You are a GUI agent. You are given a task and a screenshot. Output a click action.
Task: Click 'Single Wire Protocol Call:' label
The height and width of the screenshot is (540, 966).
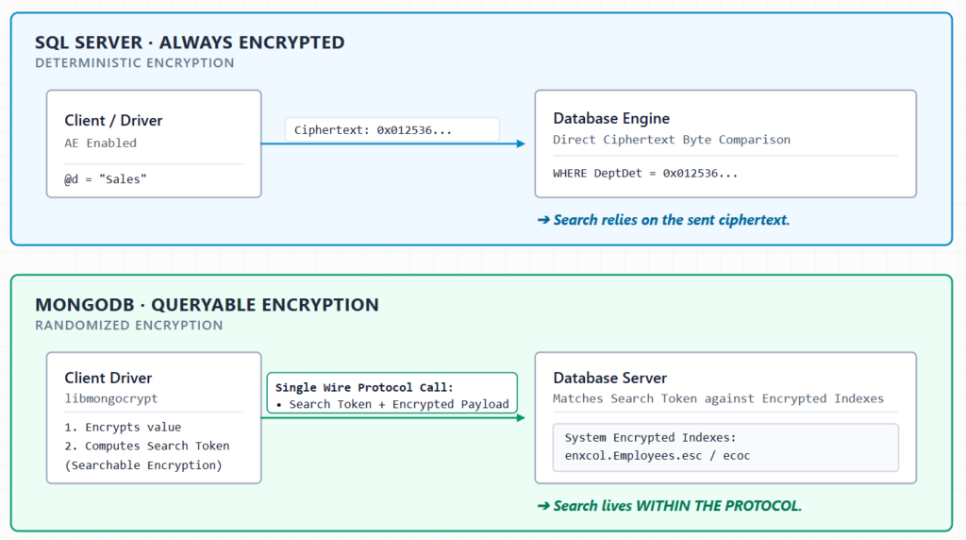364,388
